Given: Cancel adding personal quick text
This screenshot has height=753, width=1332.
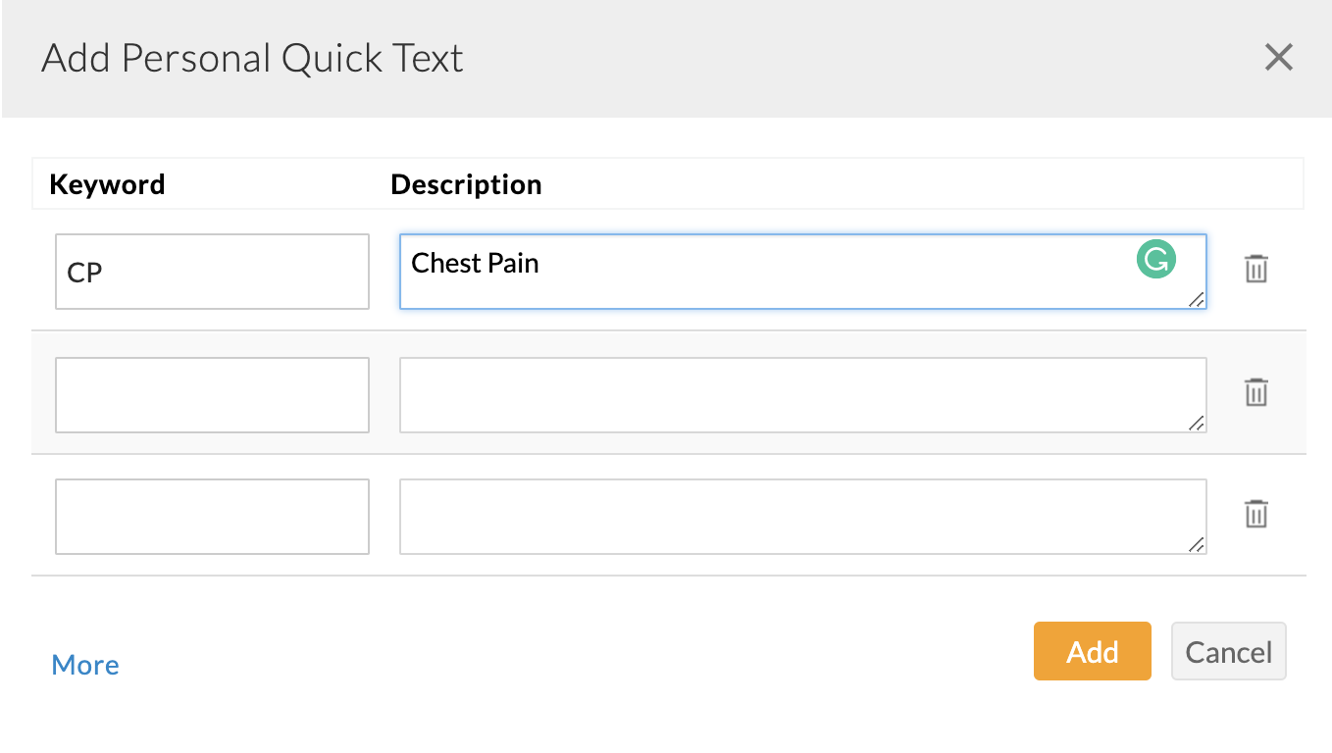Looking at the screenshot, I should tap(1228, 651).
